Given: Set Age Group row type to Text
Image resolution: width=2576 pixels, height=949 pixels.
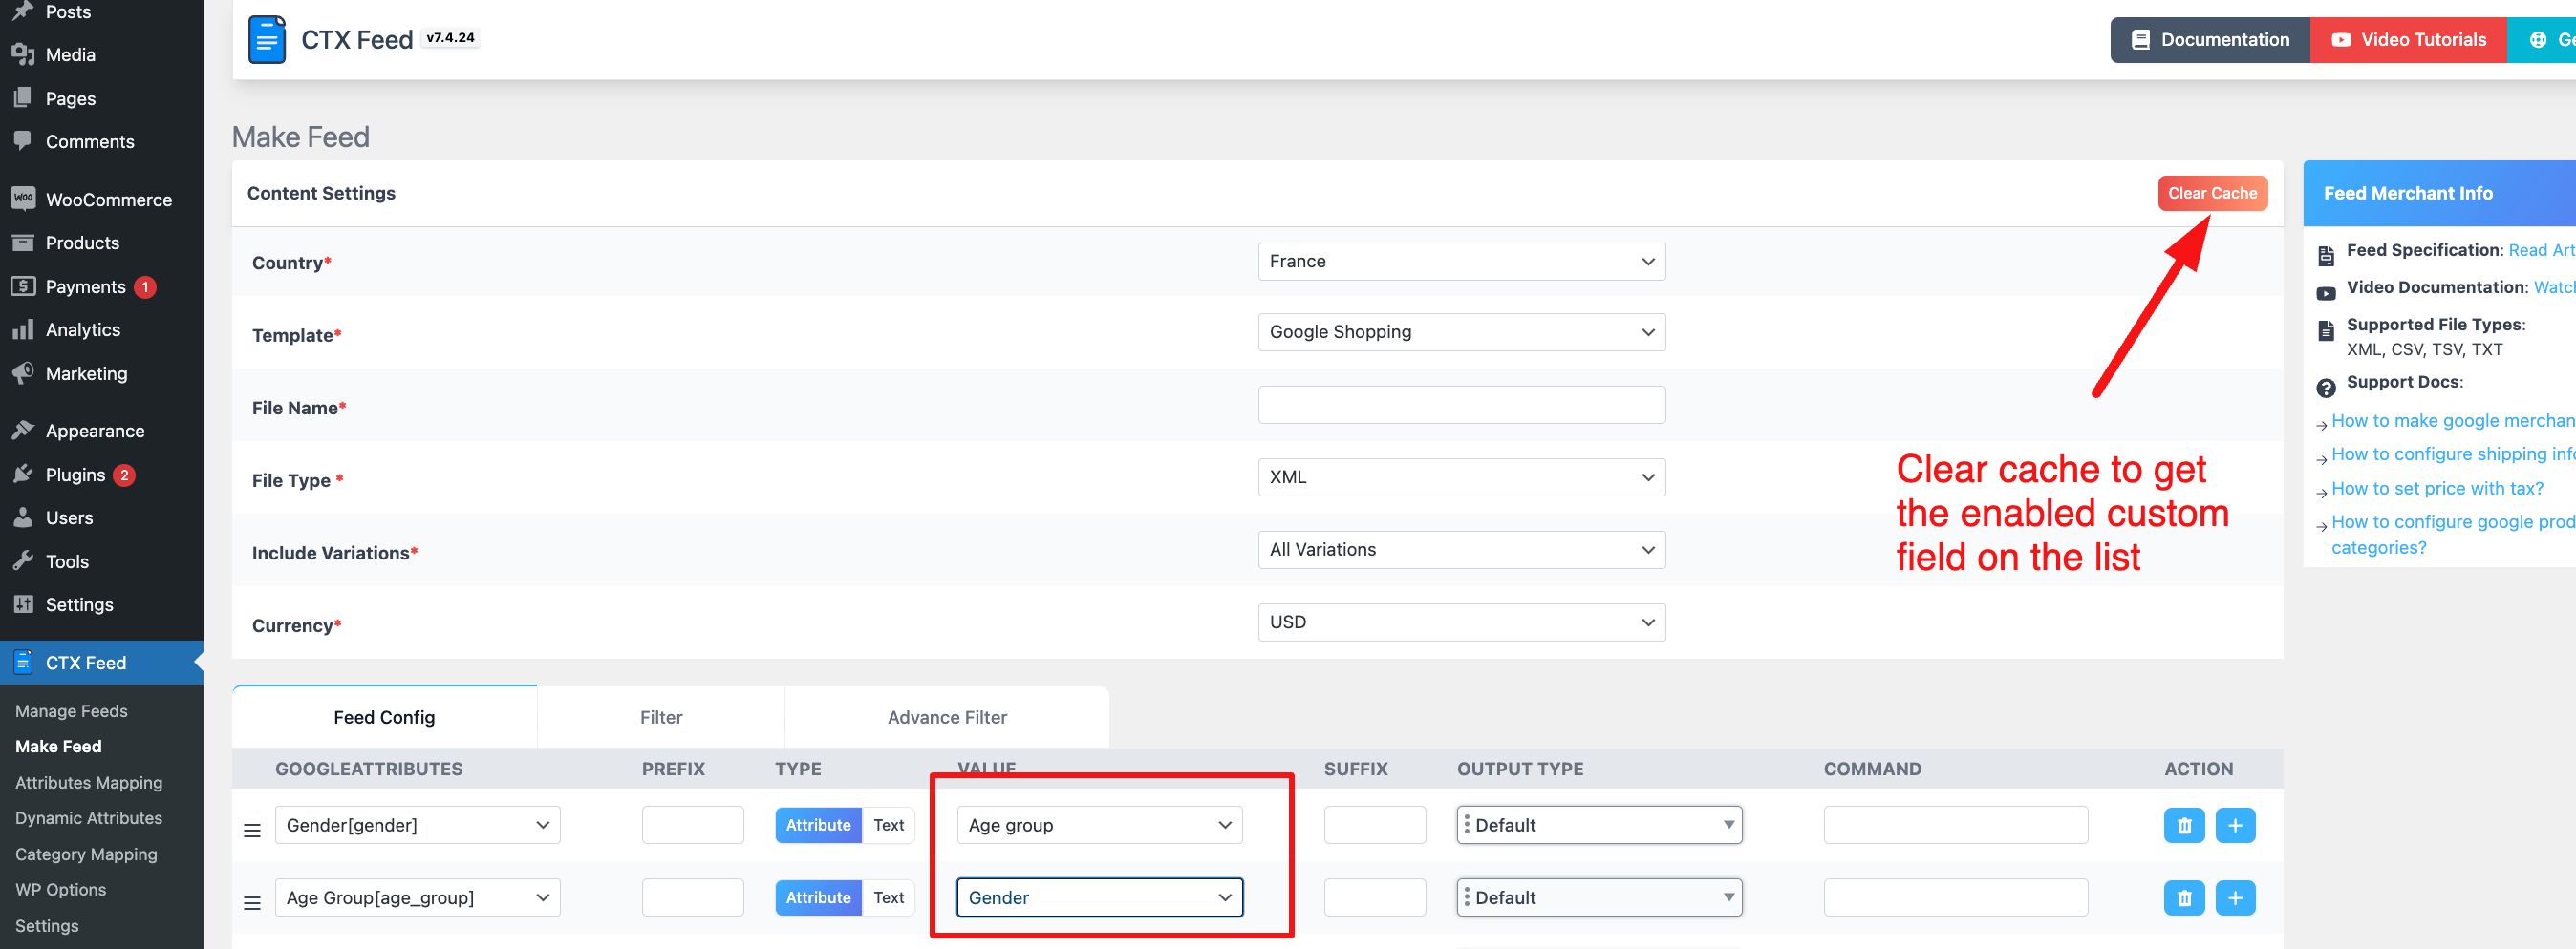Looking at the screenshot, I should coord(888,898).
